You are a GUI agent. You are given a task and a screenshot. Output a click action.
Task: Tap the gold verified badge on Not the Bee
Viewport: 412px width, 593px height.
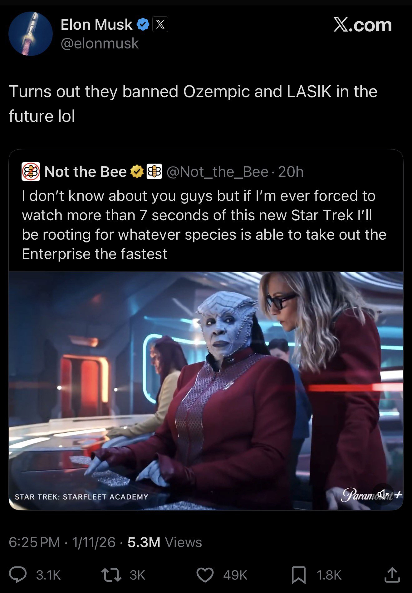136,172
